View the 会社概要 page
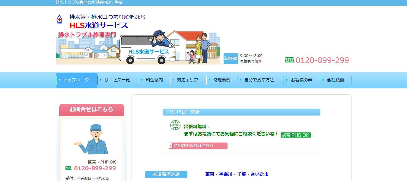This screenshot has height=181, width=407. coord(335,80)
